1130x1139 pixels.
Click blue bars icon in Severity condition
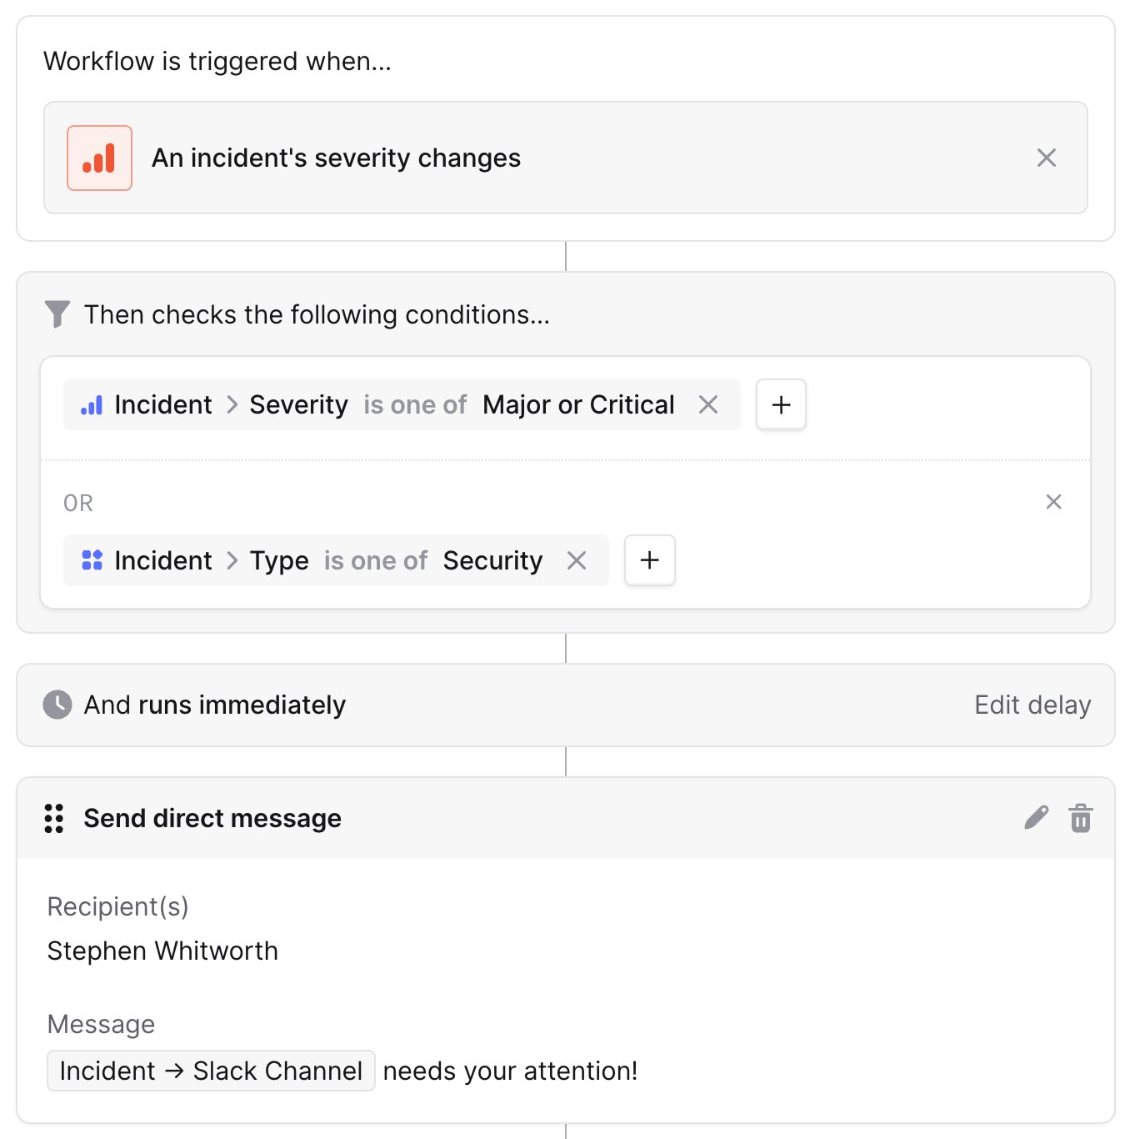pos(92,405)
